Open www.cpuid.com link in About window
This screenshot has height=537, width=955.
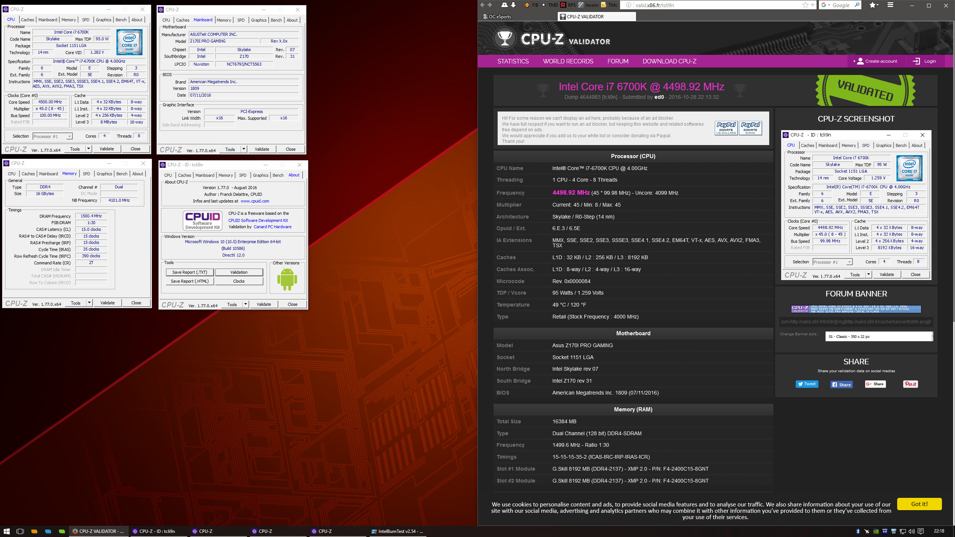255,201
